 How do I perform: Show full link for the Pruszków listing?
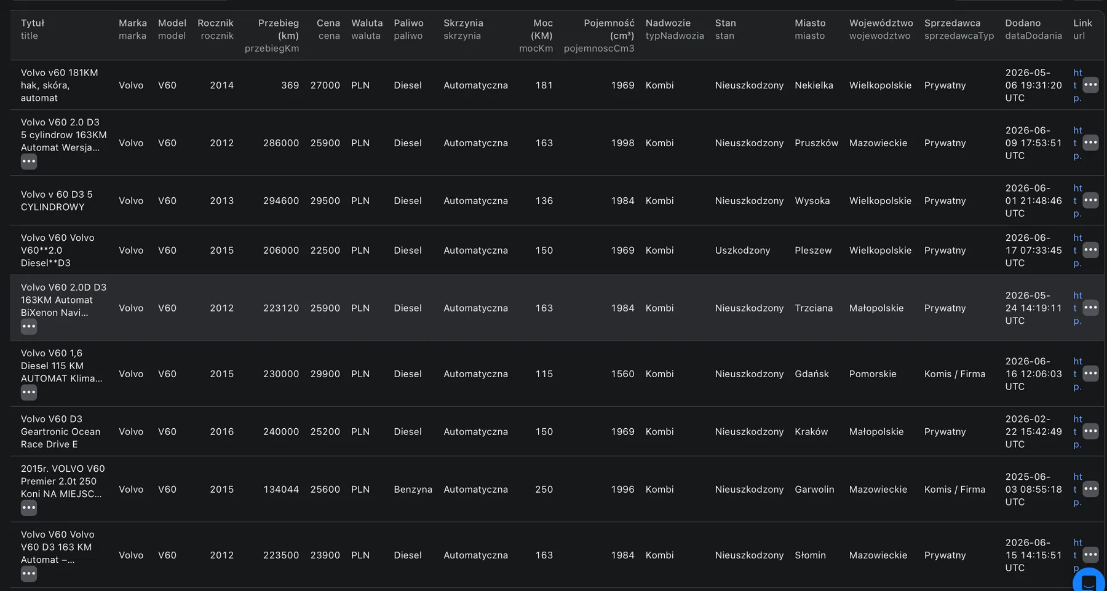1090,143
